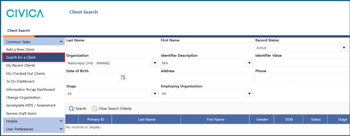Click the Active value in Record Status

pos(262,48)
